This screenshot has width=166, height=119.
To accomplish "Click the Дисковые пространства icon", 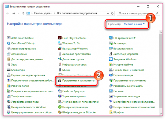I will (x=60, y=54).
